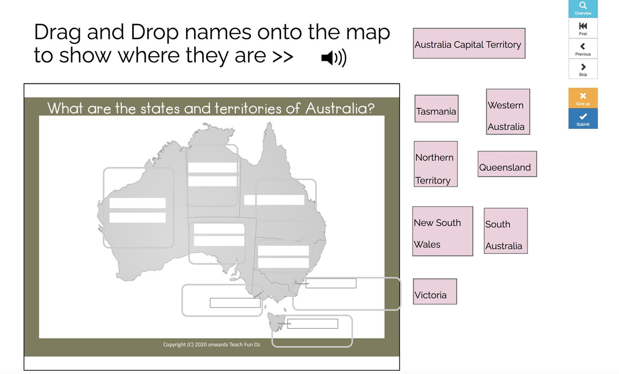Go to First slide icon

coord(583,29)
